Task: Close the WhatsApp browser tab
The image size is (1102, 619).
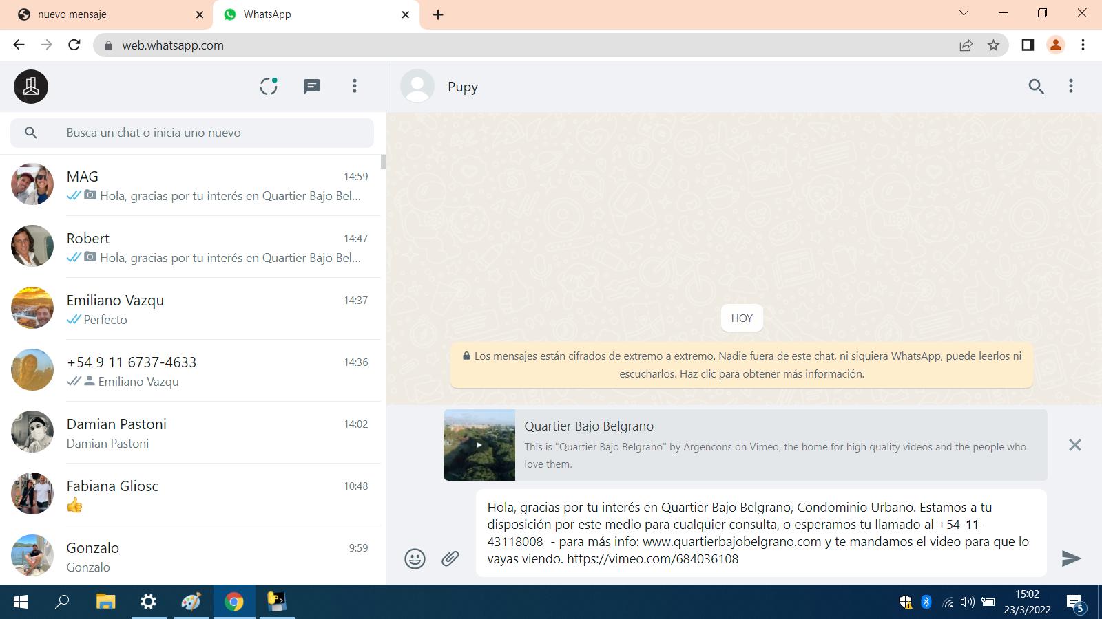Action: point(406,14)
